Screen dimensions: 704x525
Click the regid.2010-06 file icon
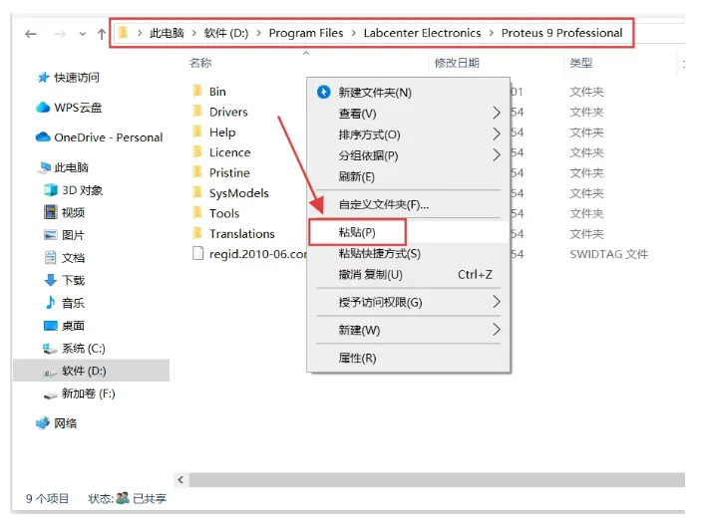tap(197, 253)
